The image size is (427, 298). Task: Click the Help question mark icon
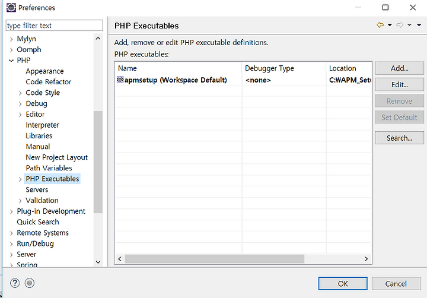click(x=15, y=283)
